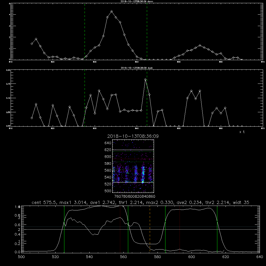Click bottom plot x-axis label '600'

(x=192, y=257)
